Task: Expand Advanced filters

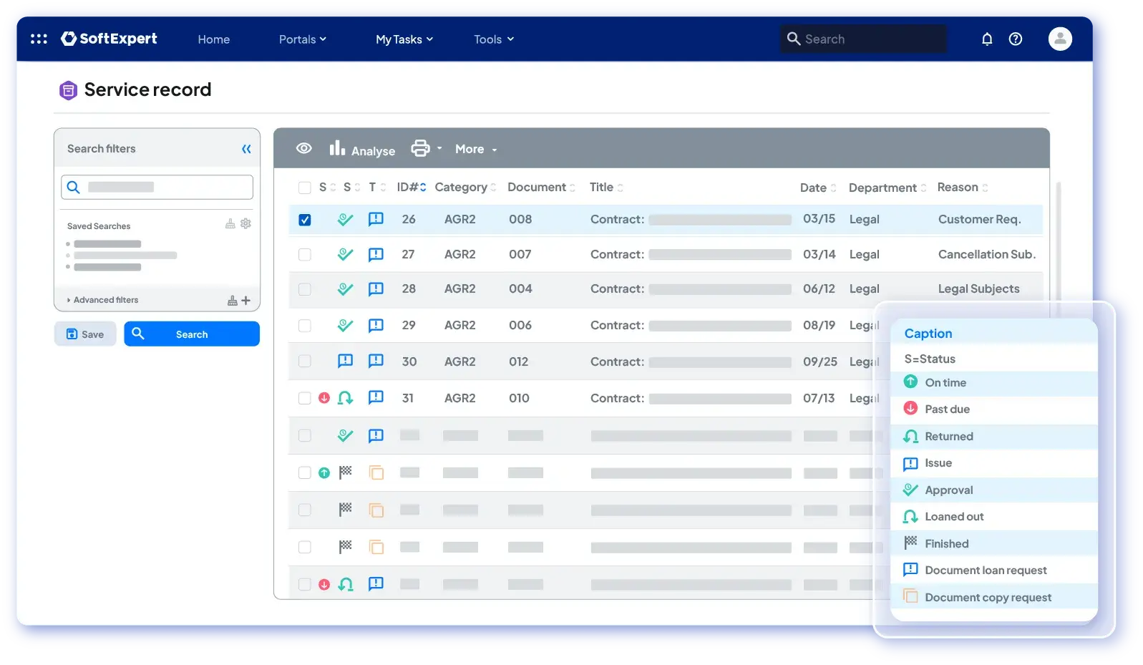Action: click(x=102, y=300)
